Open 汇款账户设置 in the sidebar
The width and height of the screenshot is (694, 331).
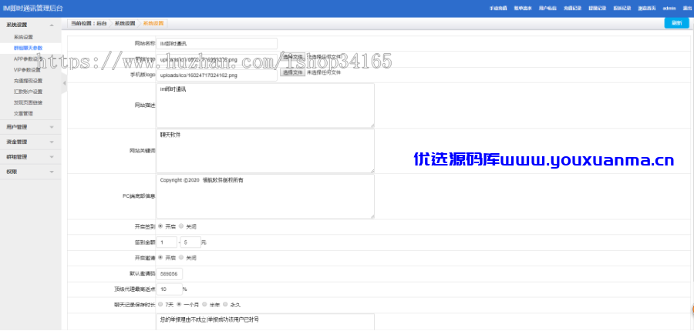pos(28,92)
